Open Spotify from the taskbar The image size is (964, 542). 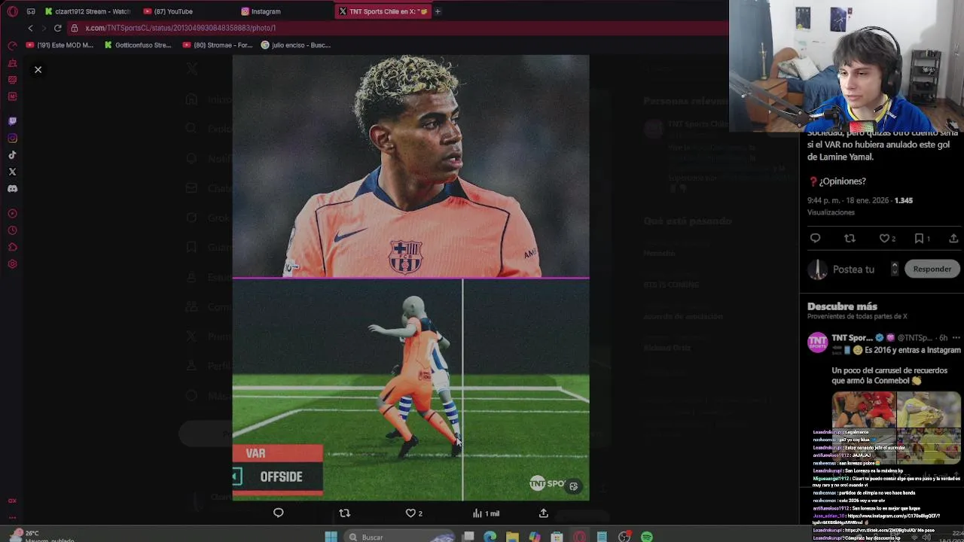coord(647,536)
